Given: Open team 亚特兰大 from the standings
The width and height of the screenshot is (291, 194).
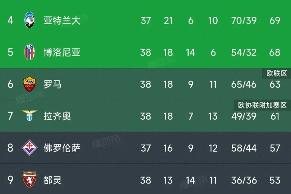Looking at the screenshot, I should (62, 20).
